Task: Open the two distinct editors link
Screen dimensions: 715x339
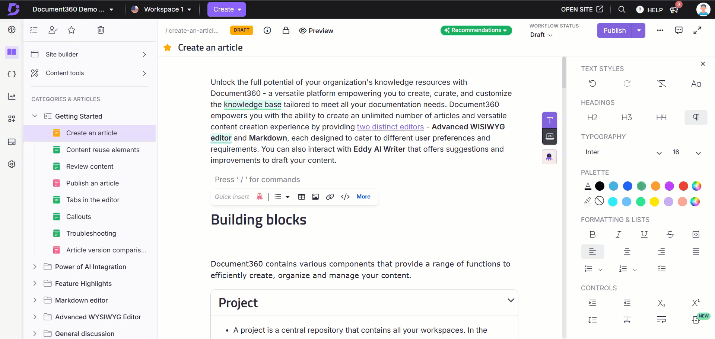Action: 390,127
